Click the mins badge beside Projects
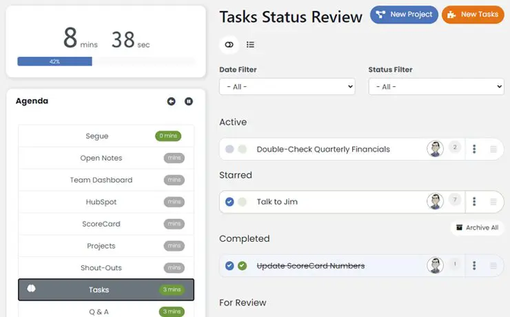 pos(174,246)
